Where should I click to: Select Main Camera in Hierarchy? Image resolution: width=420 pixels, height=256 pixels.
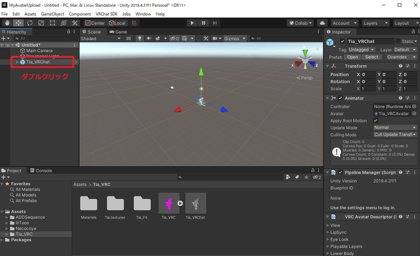pyautogui.click(x=39, y=50)
